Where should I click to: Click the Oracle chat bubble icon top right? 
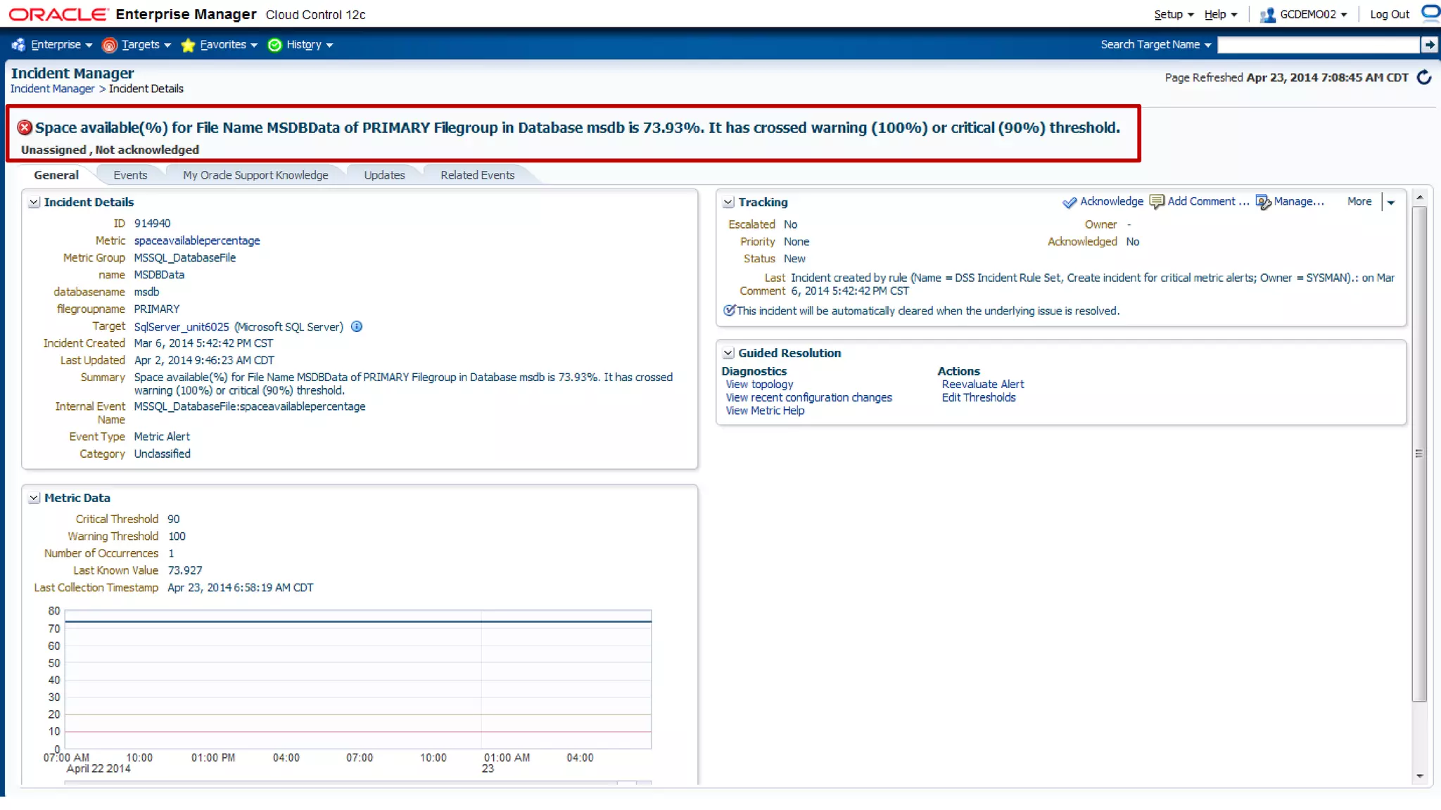tap(1431, 13)
